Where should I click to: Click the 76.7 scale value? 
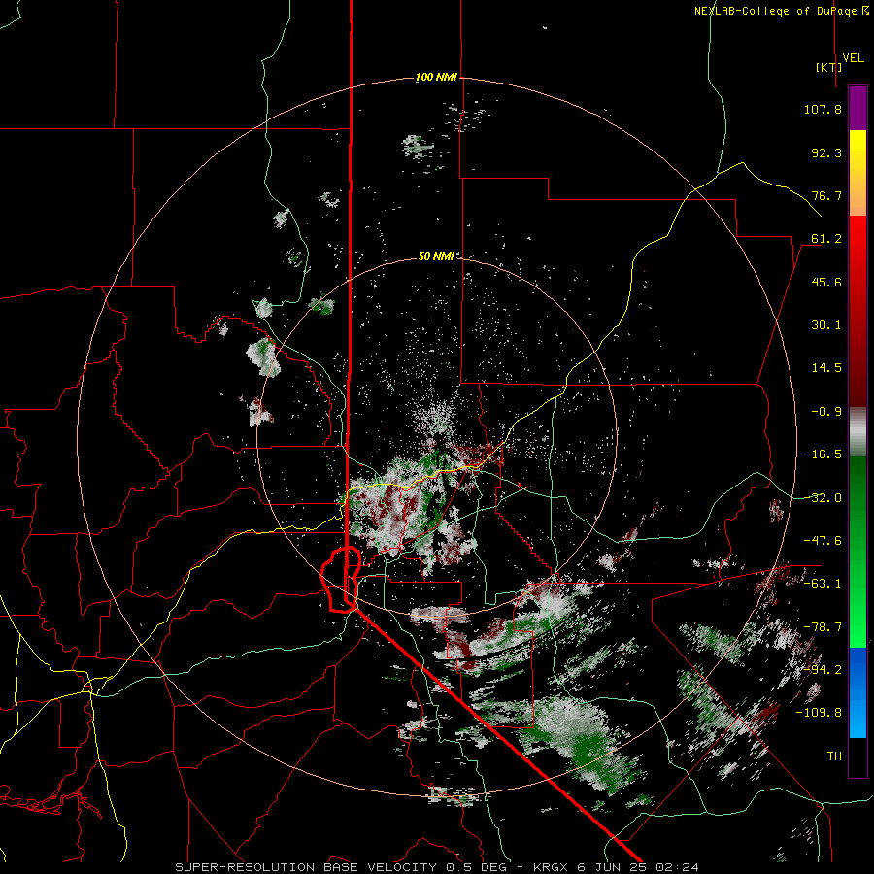(826, 195)
